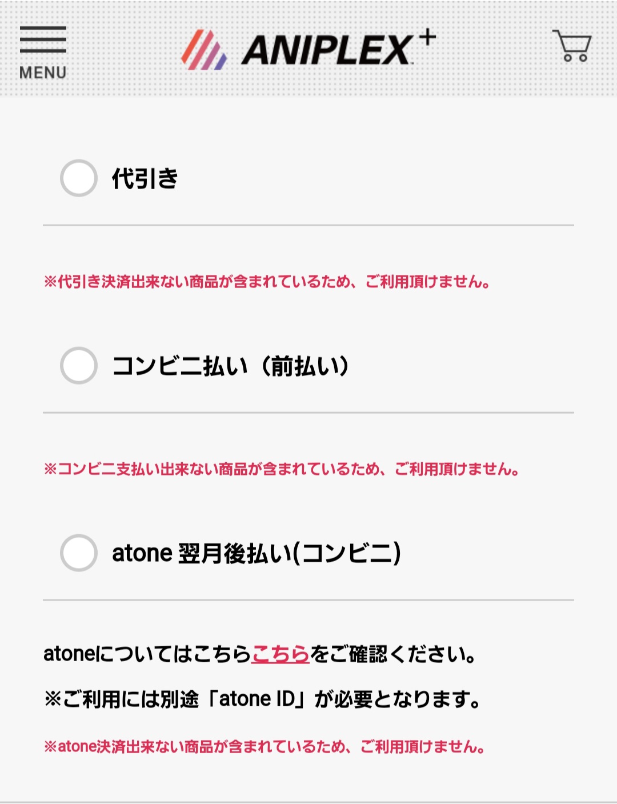
Task: Open the hamburger menu icon
Action: [x=43, y=39]
